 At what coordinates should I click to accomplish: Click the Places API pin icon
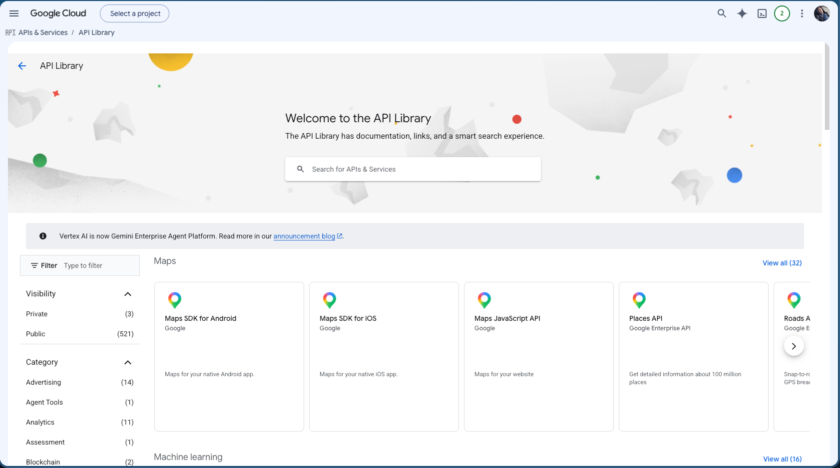point(639,300)
